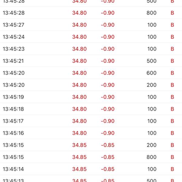182x182 pixels.
Task: Click the 200 volume at 13:45:20
Action: [x=151, y=85]
